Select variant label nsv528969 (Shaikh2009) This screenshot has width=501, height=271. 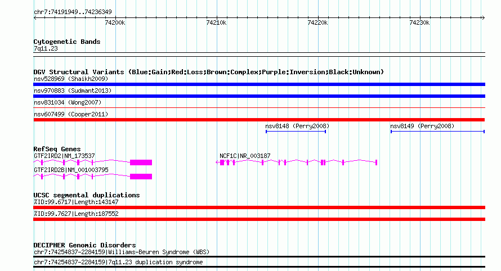click(x=71, y=79)
